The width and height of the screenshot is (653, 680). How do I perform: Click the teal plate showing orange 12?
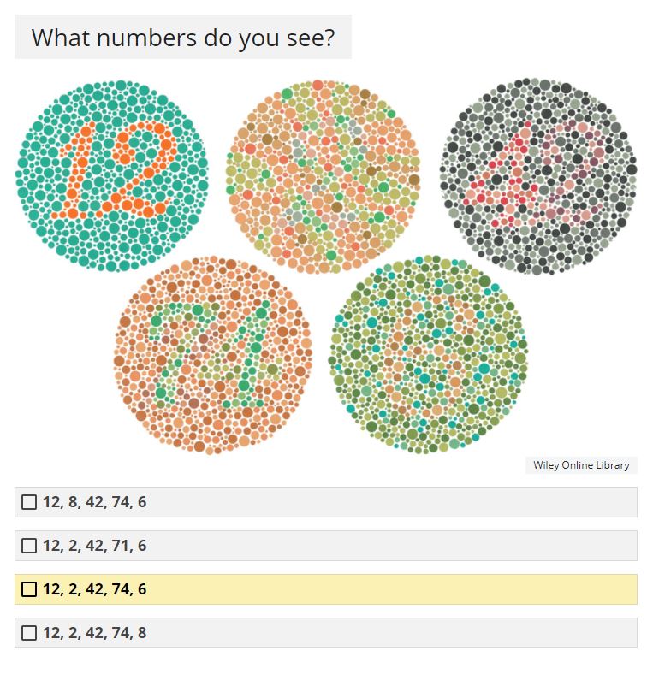[112, 175]
